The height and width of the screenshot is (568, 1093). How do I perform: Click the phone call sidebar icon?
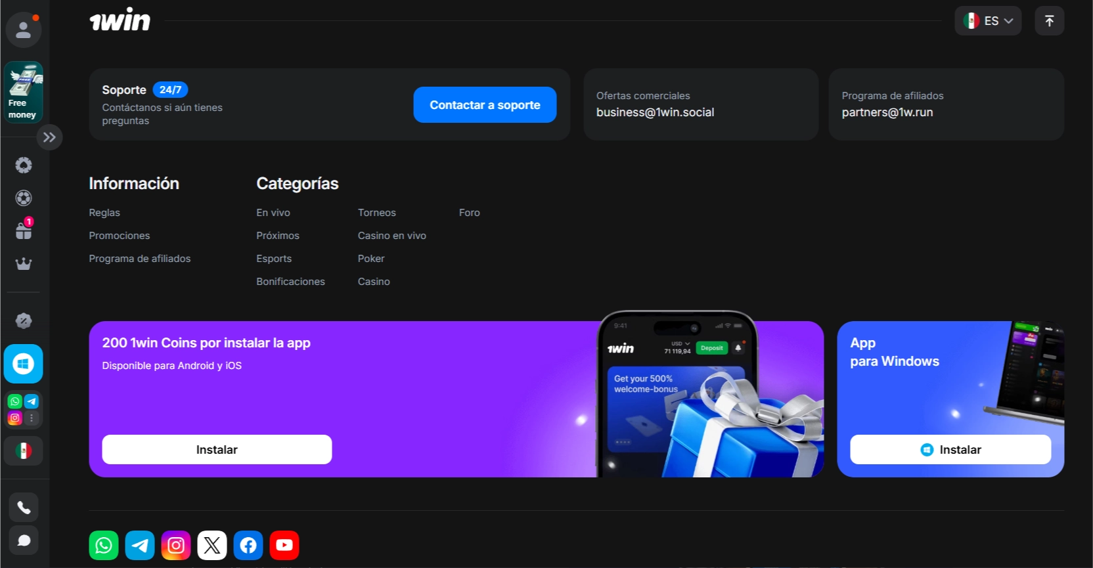coord(24,508)
